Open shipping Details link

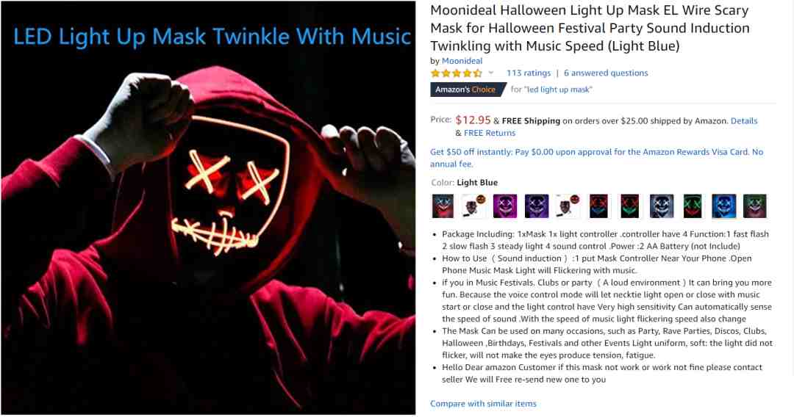(x=744, y=121)
